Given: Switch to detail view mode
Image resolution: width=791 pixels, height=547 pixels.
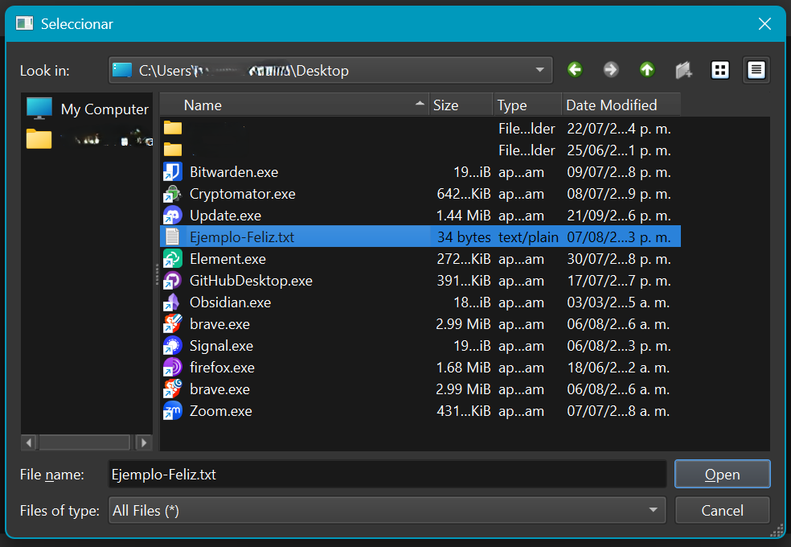Looking at the screenshot, I should tap(756, 70).
